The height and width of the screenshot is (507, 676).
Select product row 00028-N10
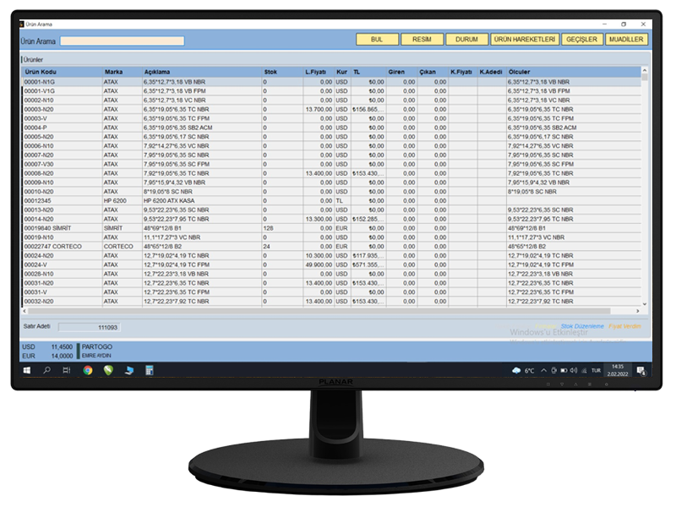331,274
